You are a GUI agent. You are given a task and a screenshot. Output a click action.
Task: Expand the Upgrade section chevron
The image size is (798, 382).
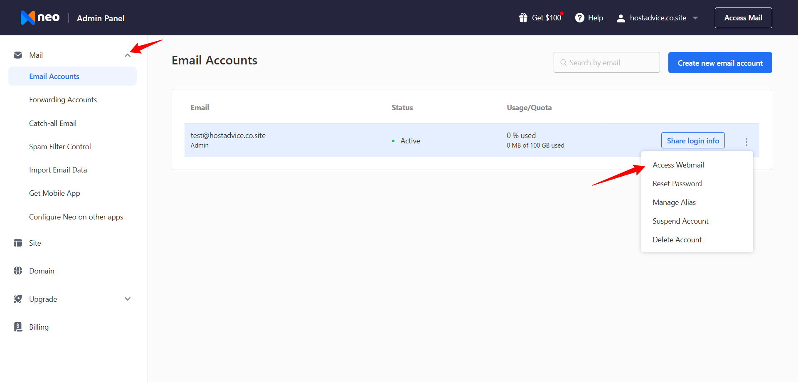point(128,299)
